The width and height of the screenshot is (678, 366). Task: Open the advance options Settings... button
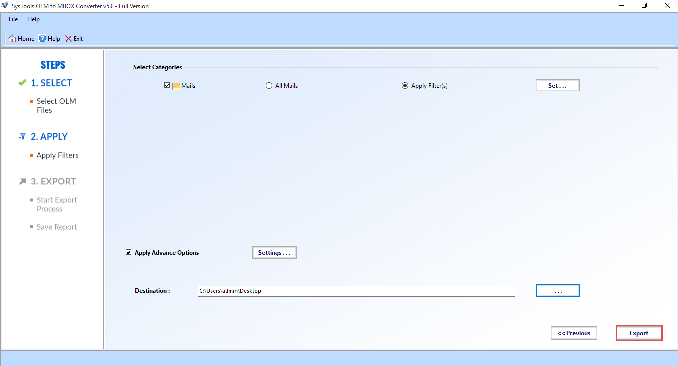click(274, 253)
